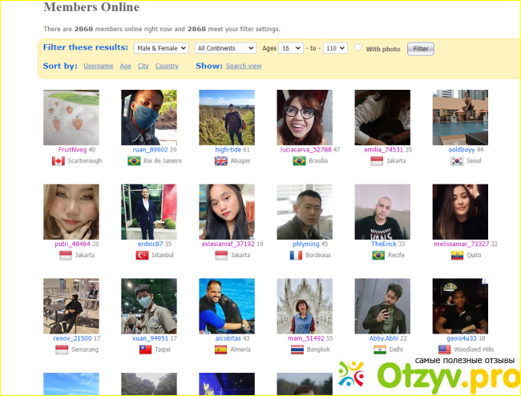Image resolution: width=521 pixels, height=396 pixels.
Task: Click the South Korea flag beside Seoul
Action: coord(458,161)
